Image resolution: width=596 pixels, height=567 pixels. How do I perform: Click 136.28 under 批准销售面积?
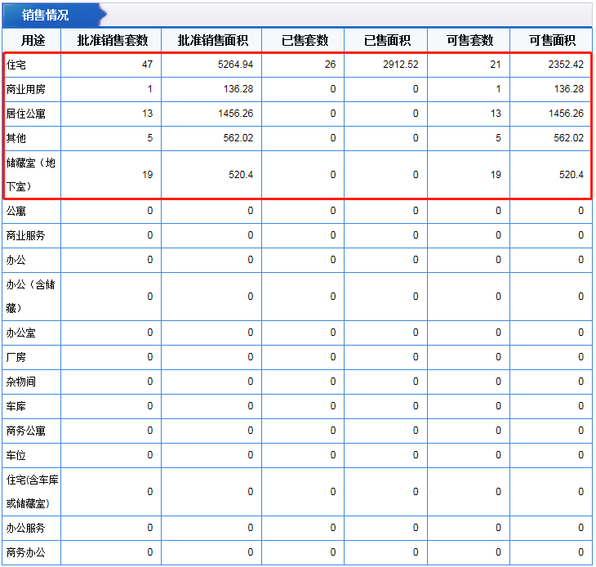tap(238, 89)
